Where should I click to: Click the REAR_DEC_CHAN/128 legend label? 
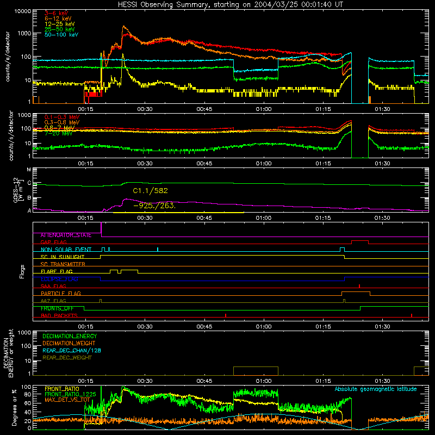[72, 350]
